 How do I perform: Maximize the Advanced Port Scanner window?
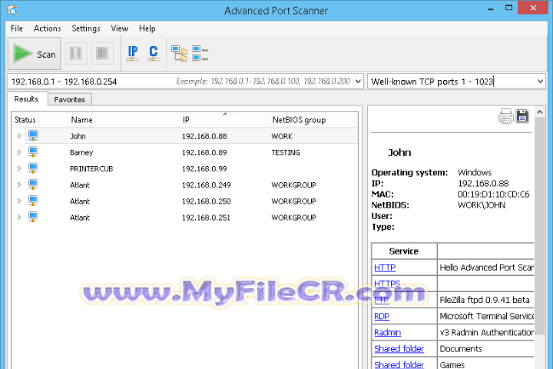point(508,8)
